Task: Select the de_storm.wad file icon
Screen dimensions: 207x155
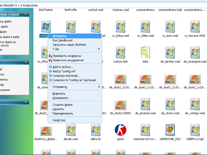Action: coord(170,104)
